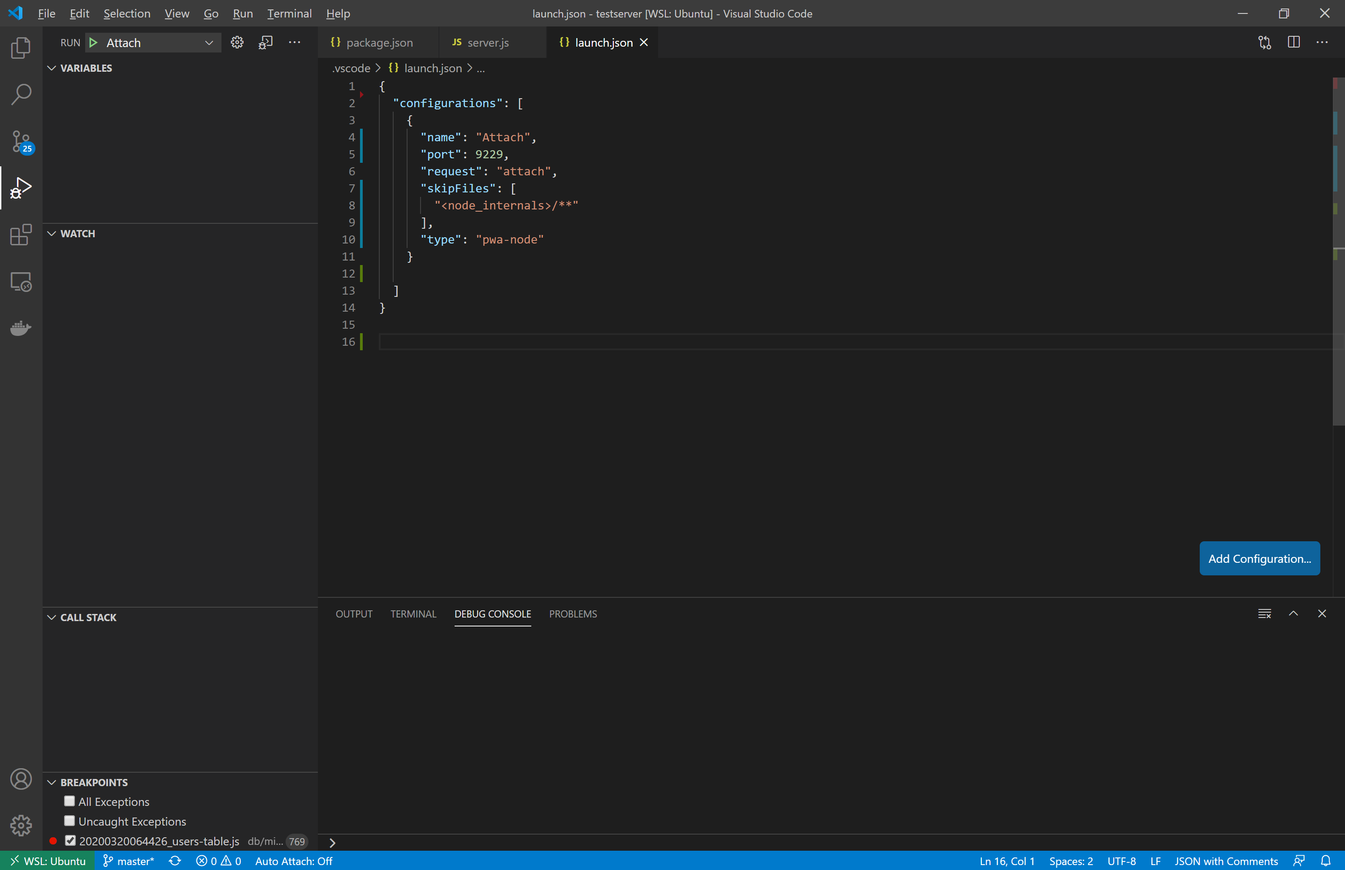The image size is (1345, 870).
Task: Clear the Debug Console output
Action: coord(1264,614)
